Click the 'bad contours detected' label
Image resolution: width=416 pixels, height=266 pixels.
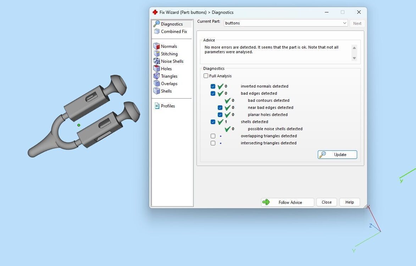tap(268, 100)
